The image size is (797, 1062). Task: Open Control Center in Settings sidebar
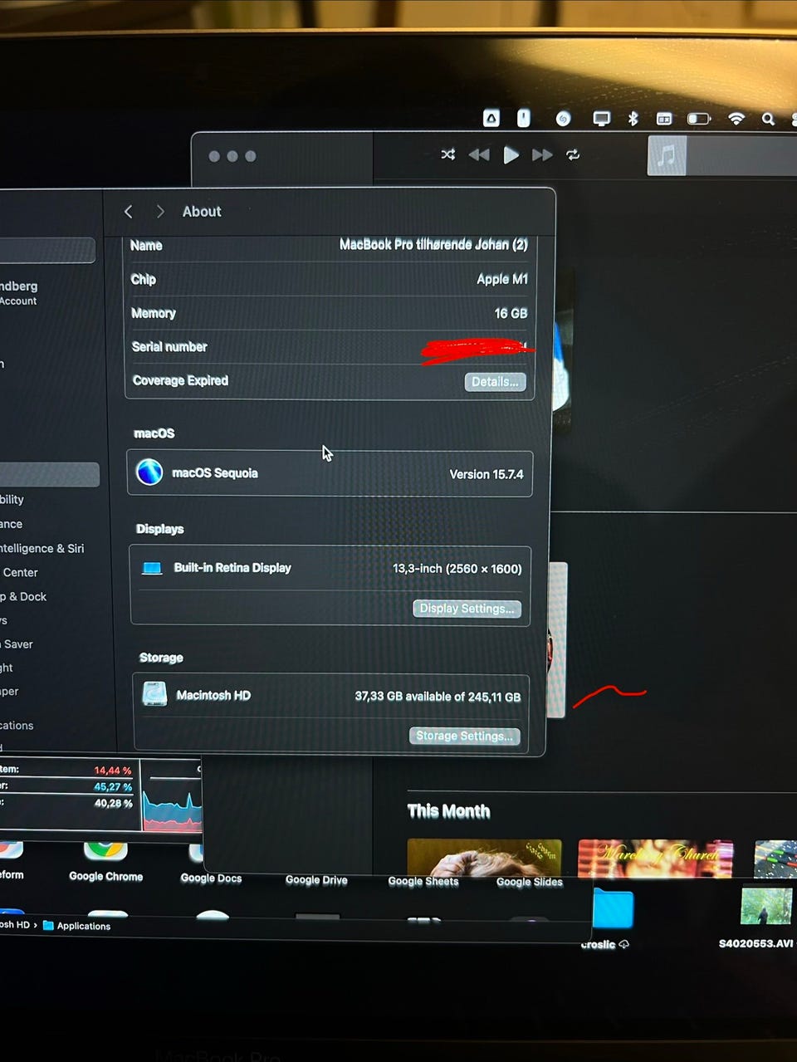coord(20,572)
